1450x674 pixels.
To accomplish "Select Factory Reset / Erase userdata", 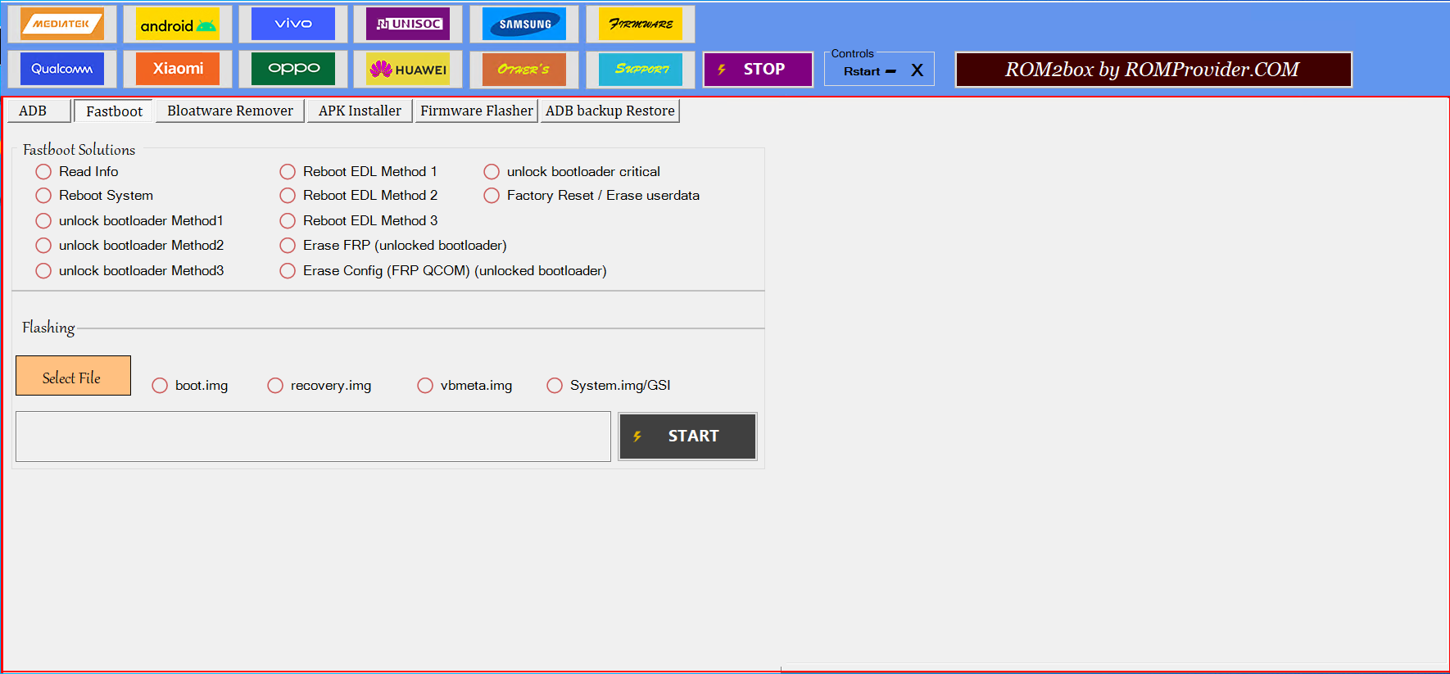I will (591, 195).
